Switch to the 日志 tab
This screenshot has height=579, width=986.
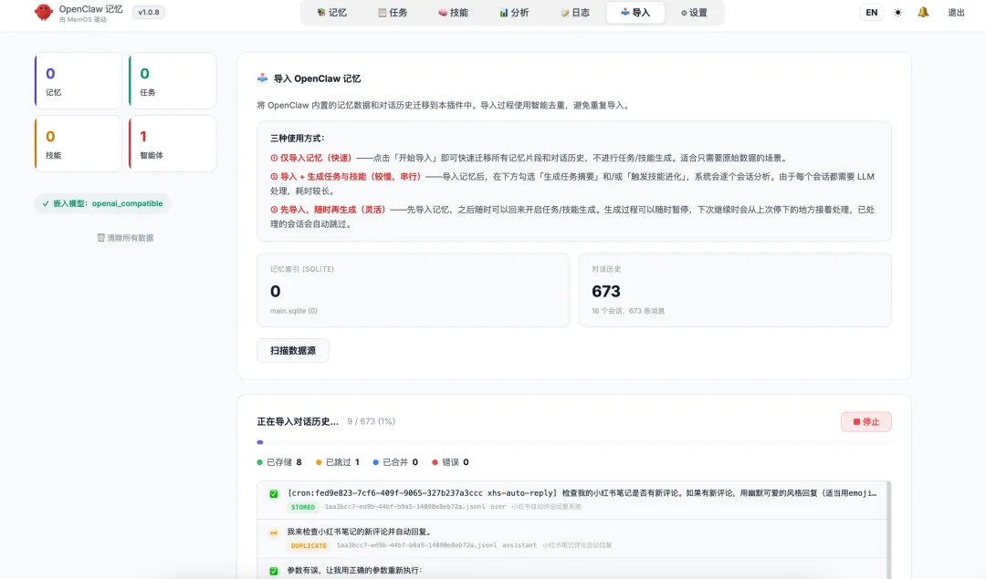tap(575, 13)
